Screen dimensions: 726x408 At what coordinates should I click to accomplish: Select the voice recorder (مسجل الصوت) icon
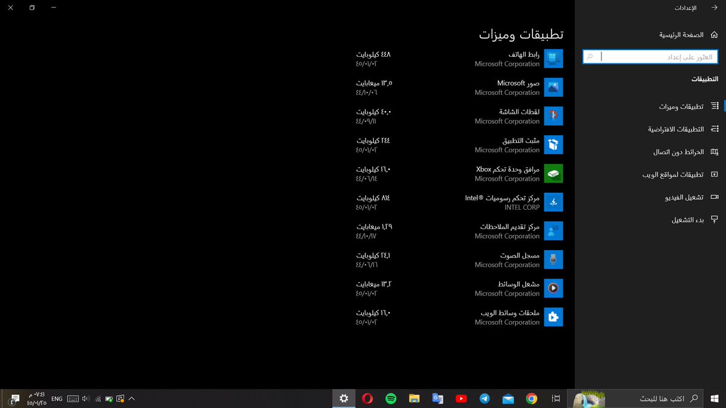[554, 259]
